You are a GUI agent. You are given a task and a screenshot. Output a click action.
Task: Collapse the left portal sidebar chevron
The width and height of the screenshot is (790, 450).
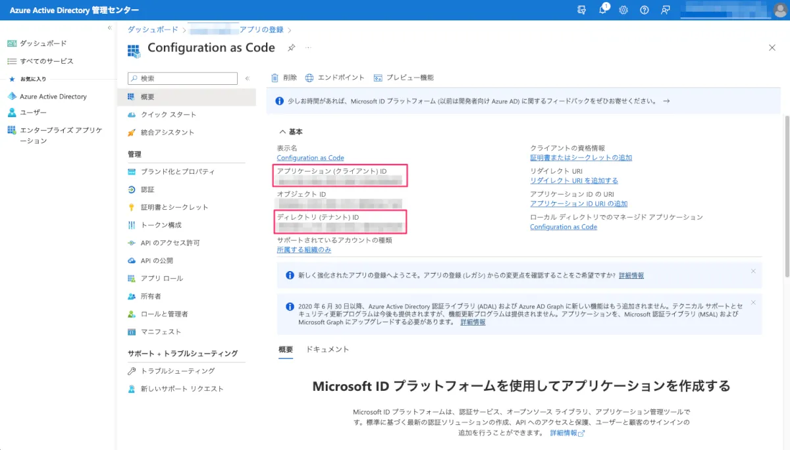(x=110, y=28)
